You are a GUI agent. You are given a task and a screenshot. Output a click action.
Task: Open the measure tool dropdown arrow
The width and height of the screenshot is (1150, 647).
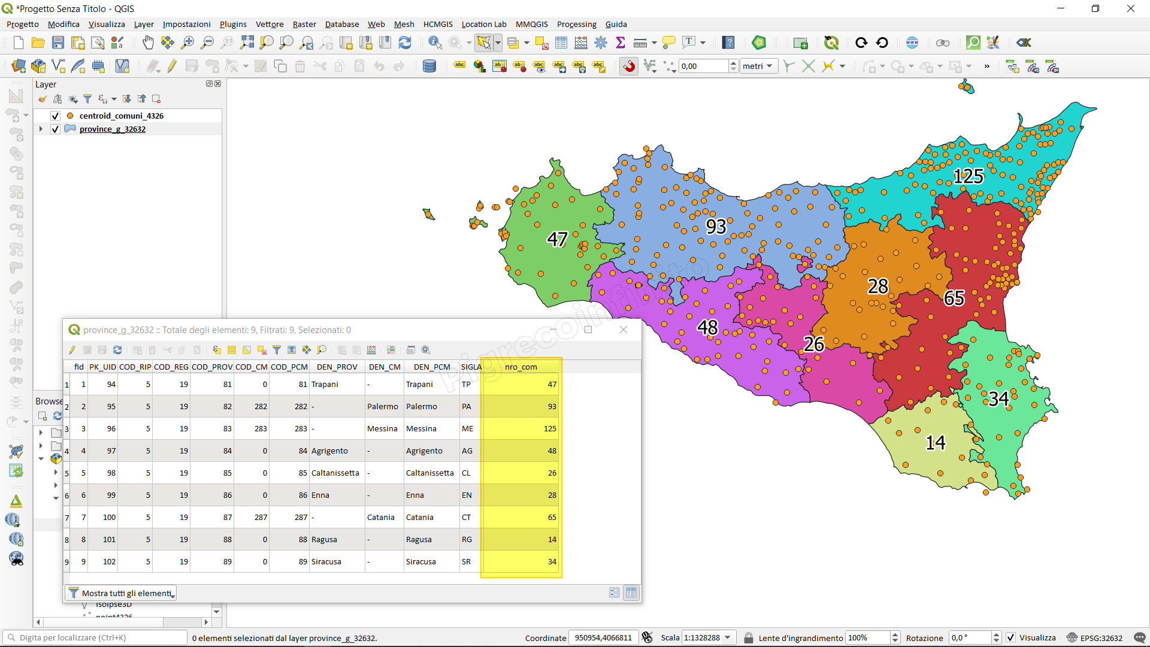click(654, 43)
